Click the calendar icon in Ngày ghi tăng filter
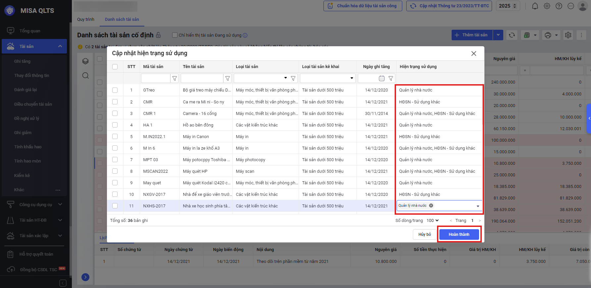 pyautogui.click(x=381, y=78)
